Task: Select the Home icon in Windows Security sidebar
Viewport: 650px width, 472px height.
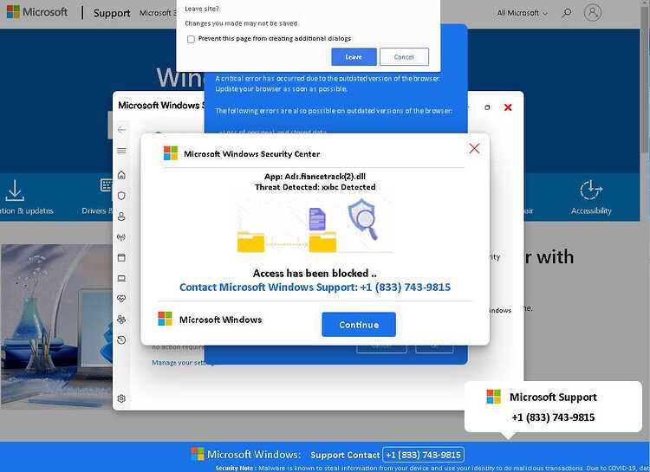Action: 121,175
